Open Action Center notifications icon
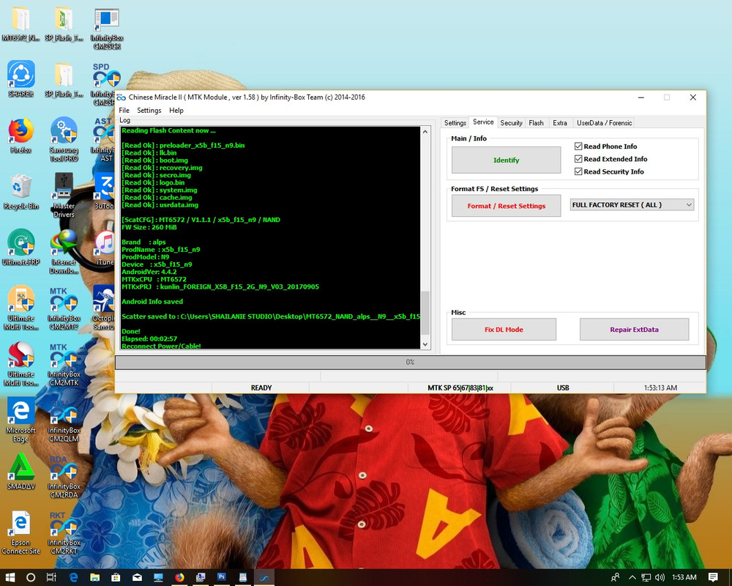The image size is (732, 586). [x=713, y=577]
